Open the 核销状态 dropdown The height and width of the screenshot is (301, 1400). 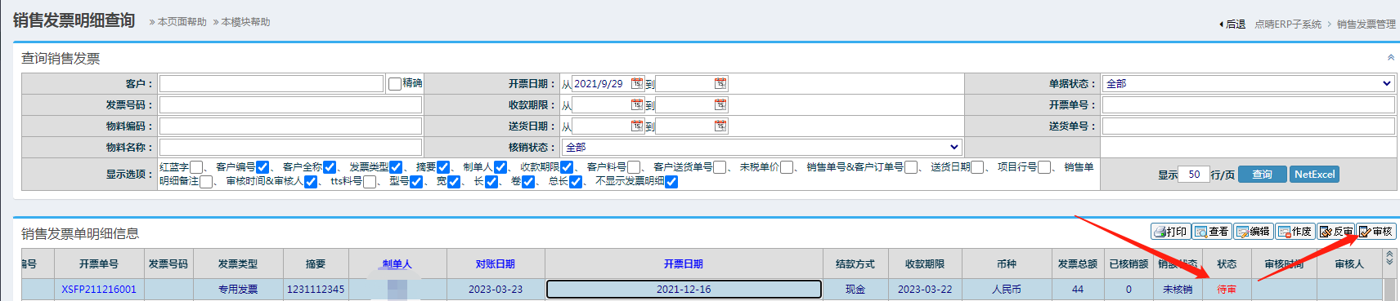pos(762,147)
